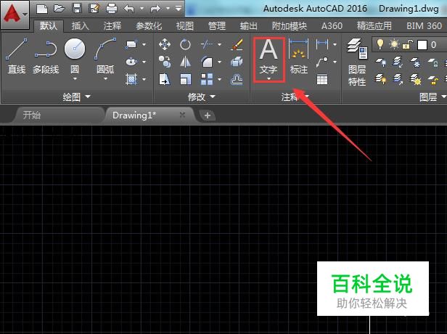Switch to the 插入 ribbon tab
Viewport: 447px width, 334px height.
(x=80, y=26)
